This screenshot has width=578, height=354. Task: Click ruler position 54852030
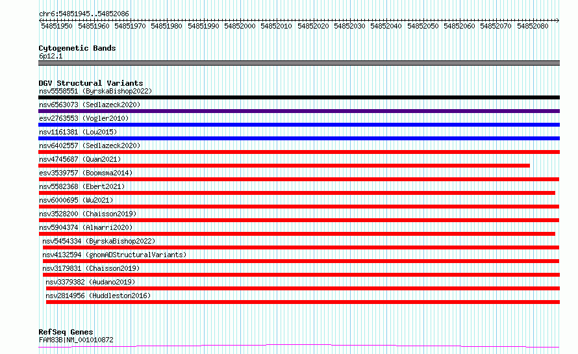coord(350,26)
